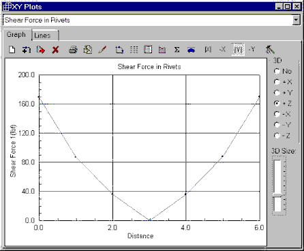Open the Shear Force in Rivets dropdown
304x251 pixels.
pos(296,20)
